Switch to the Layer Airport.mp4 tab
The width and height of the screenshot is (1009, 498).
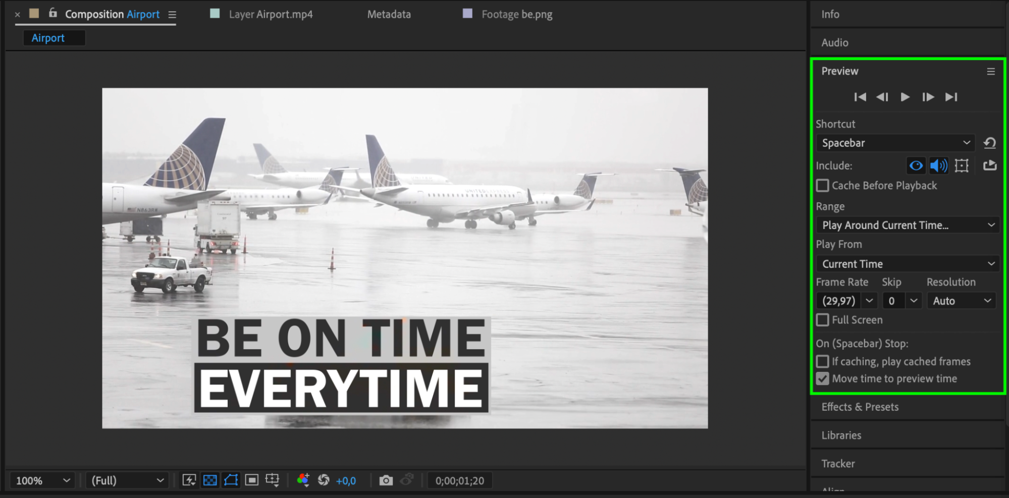click(270, 14)
